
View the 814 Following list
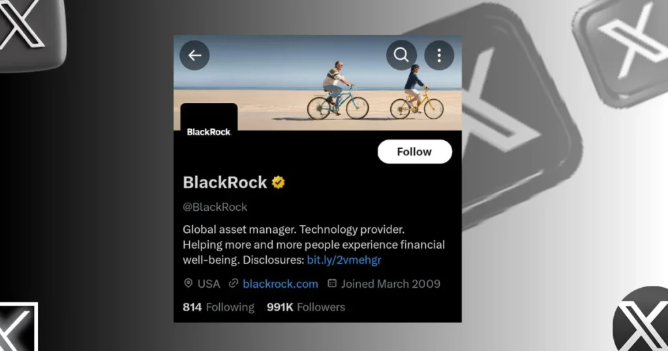tap(219, 307)
